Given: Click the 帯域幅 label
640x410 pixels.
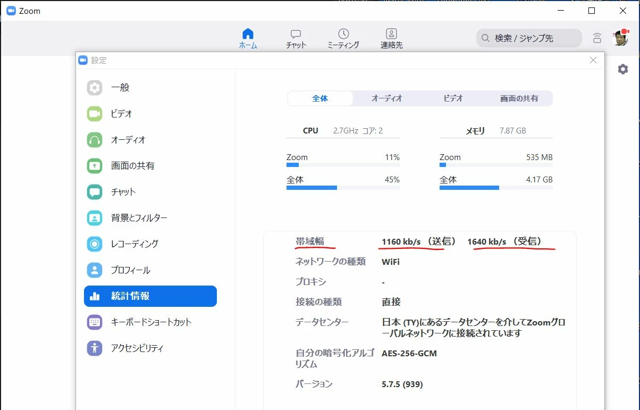Looking at the screenshot, I should click(x=309, y=241).
